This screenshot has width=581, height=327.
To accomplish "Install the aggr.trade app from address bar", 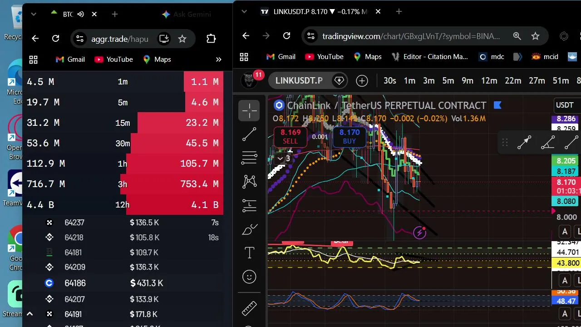I will point(164,39).
